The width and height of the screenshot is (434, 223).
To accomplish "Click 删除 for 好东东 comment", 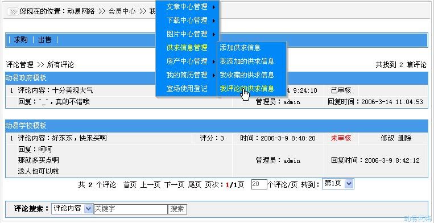I will (x=404, y=138).
